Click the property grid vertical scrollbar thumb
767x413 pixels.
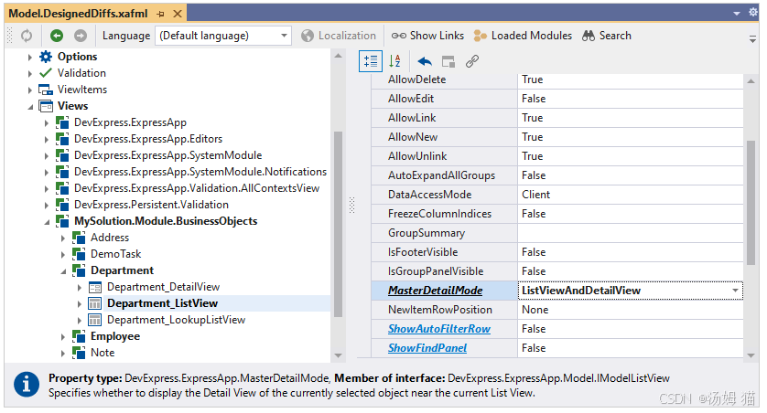coord(751,203)
